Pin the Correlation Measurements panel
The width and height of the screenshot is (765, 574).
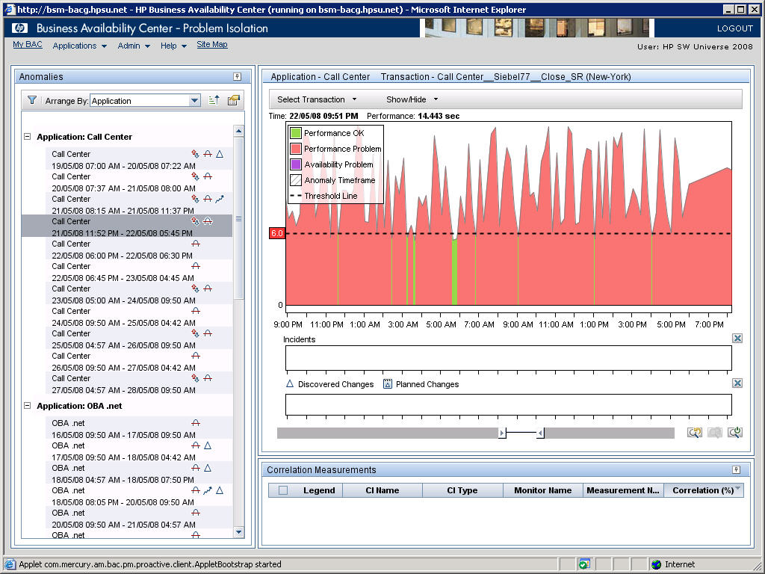click(736, 469)
